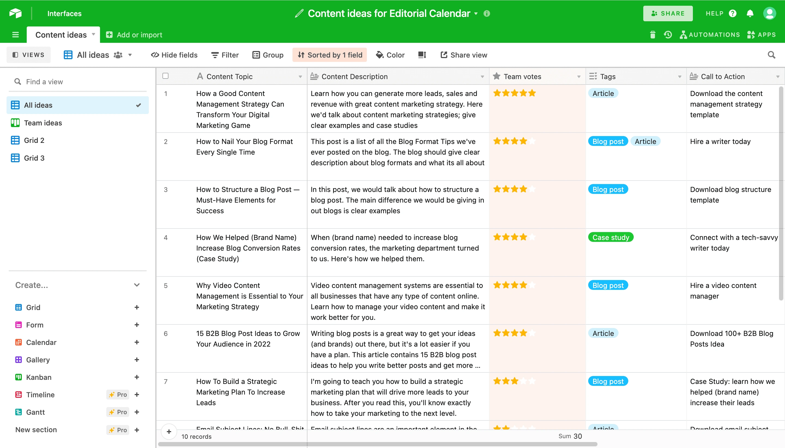The height and width of the screenshot is (448, 785).
Task: Set fifth star for How to Structure row
Action: (532, 189)
